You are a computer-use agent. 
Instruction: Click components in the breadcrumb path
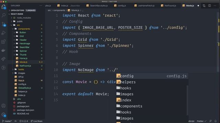pyautogui.click(x=59, y=10)
